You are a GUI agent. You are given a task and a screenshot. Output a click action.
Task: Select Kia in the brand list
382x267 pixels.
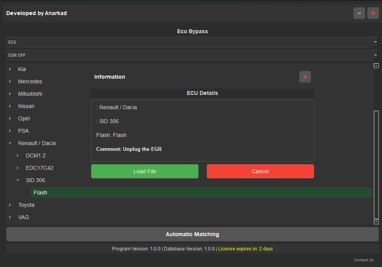(22, 69)
